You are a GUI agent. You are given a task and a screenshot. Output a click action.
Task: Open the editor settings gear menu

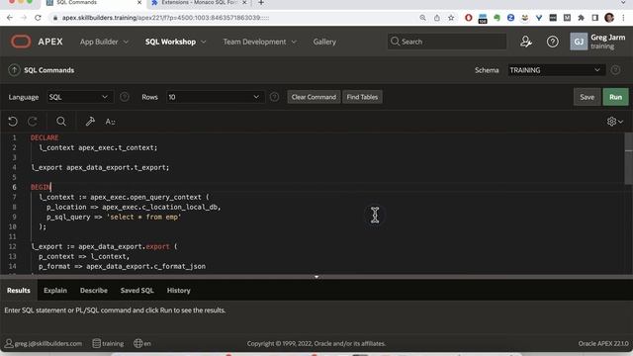point(615,121)
